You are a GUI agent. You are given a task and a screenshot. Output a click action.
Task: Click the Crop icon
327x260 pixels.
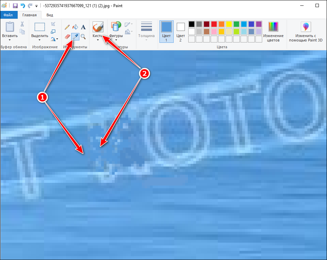click(x=53, y=24)
